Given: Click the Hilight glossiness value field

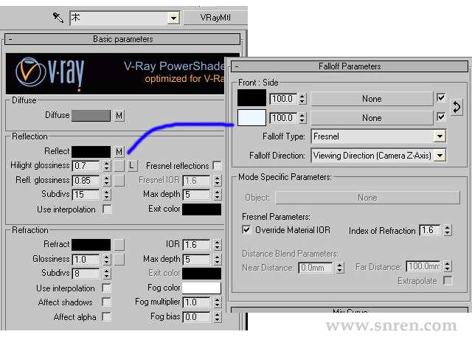Looking at the screenshot, I should pyautogui.click(x=86, y=166).
